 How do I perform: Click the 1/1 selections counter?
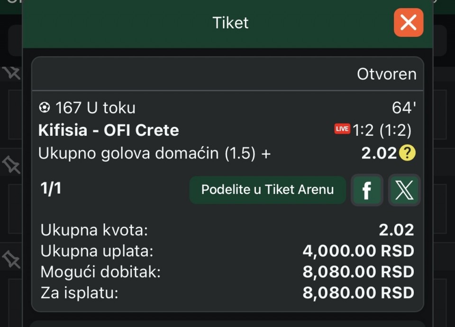point(51,188)
